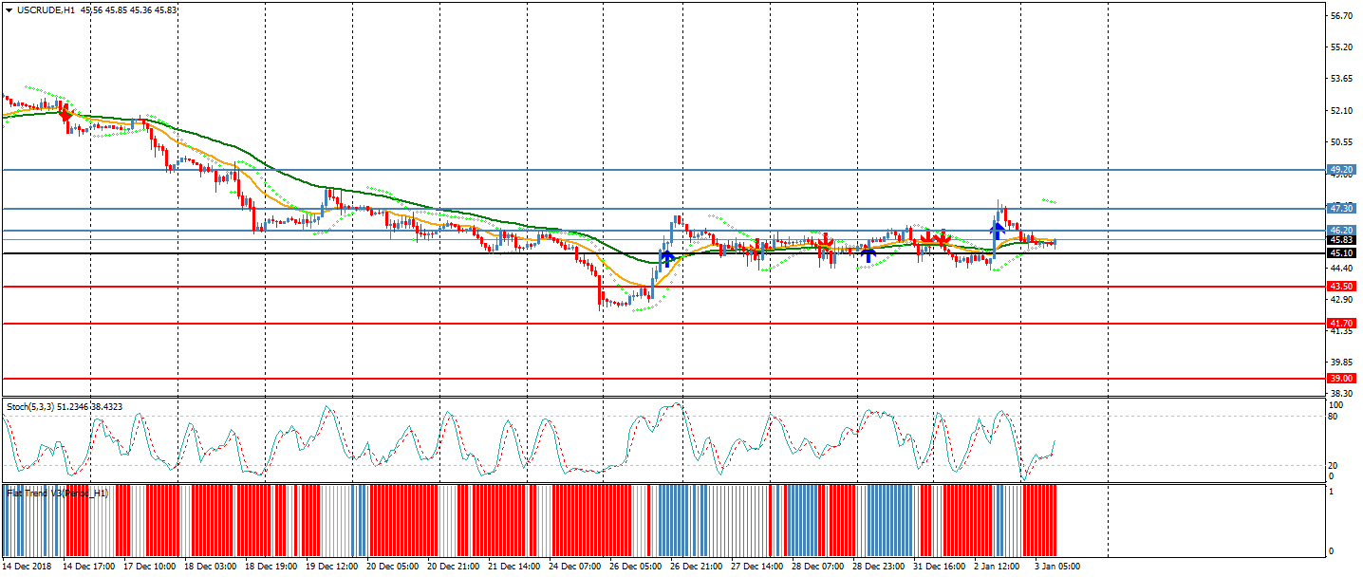
Task: Click the black 45.10 price level label
Action: pyautogui.click(x=1341, y=253)
